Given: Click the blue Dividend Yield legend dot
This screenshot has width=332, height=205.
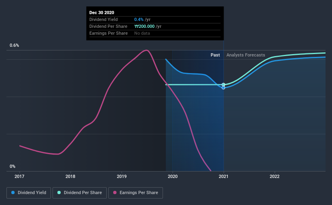Looking at the screenshot, I should [13, 192].
